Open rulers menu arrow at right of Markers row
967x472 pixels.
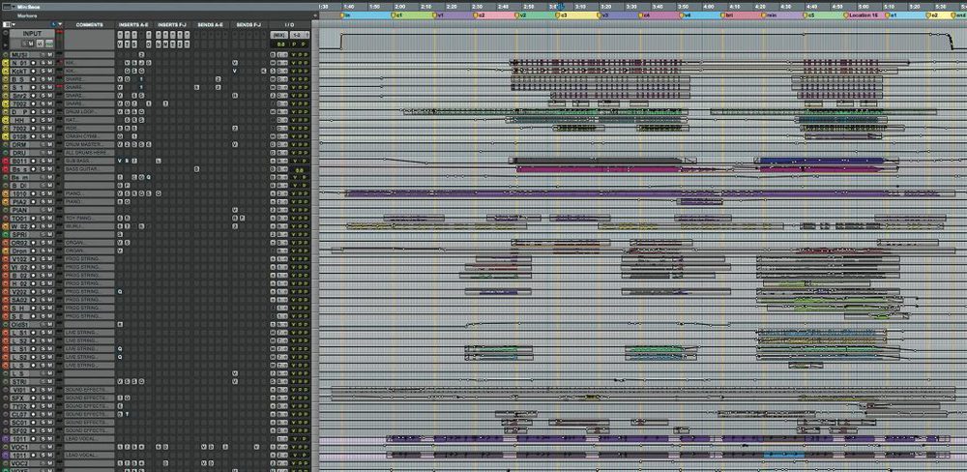[315, 15]
